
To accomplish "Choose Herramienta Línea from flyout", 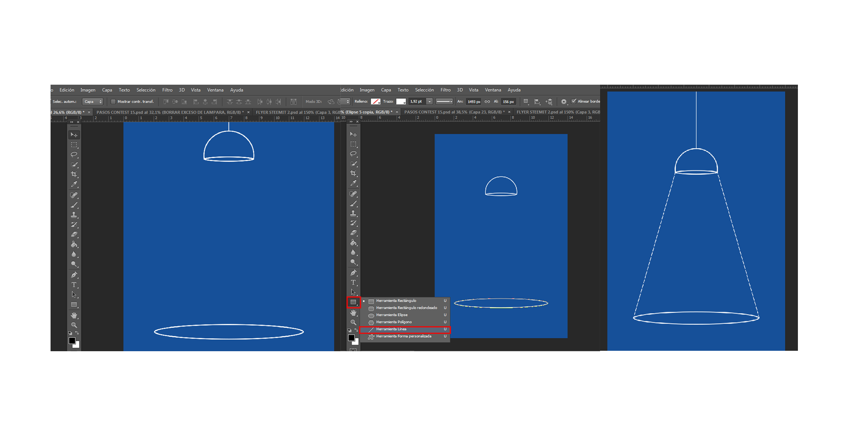I will pos(405,329).
